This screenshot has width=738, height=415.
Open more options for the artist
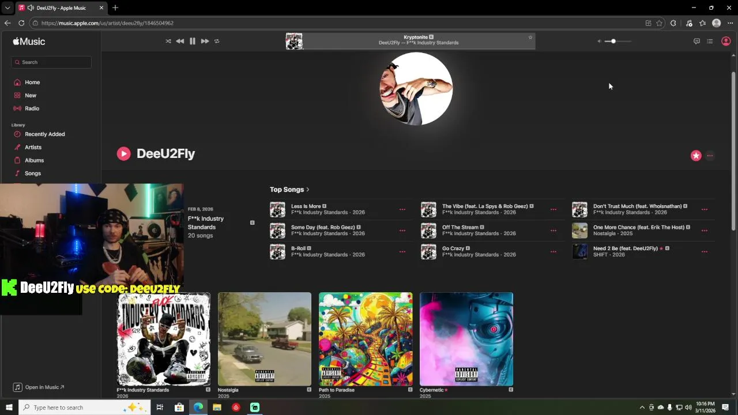click(x=710, y=156)
